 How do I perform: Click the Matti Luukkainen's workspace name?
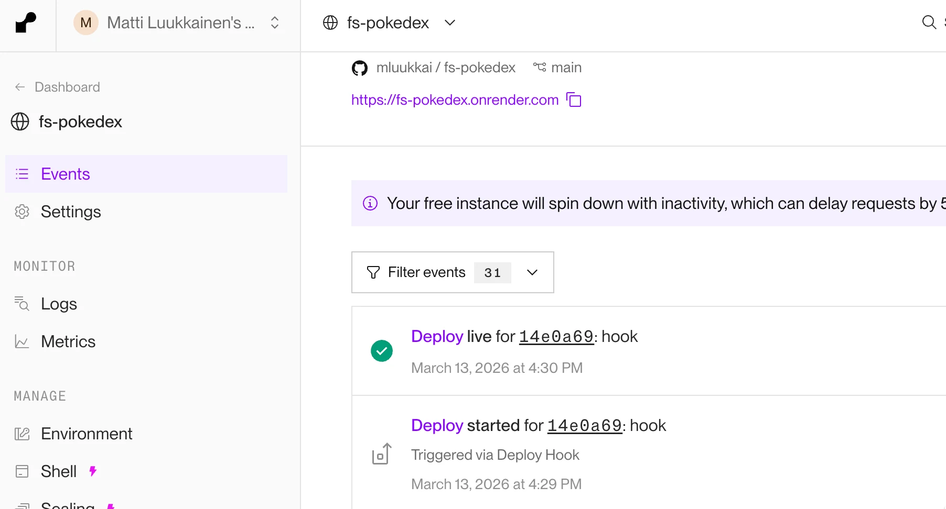tap(181, 23)
